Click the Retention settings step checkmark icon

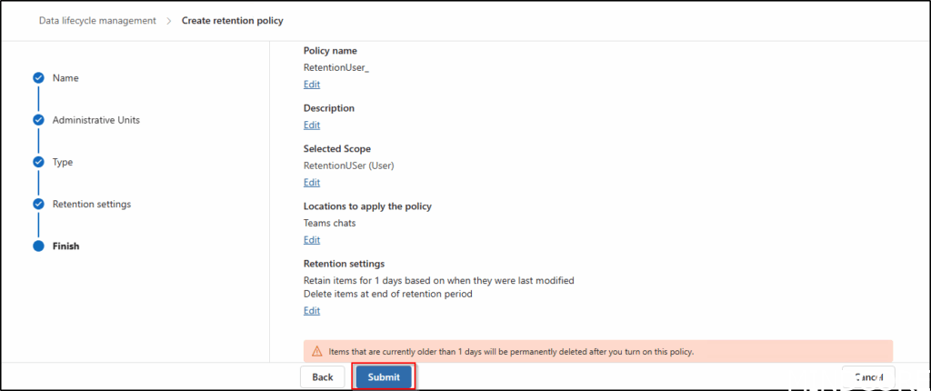pos(38,204)
